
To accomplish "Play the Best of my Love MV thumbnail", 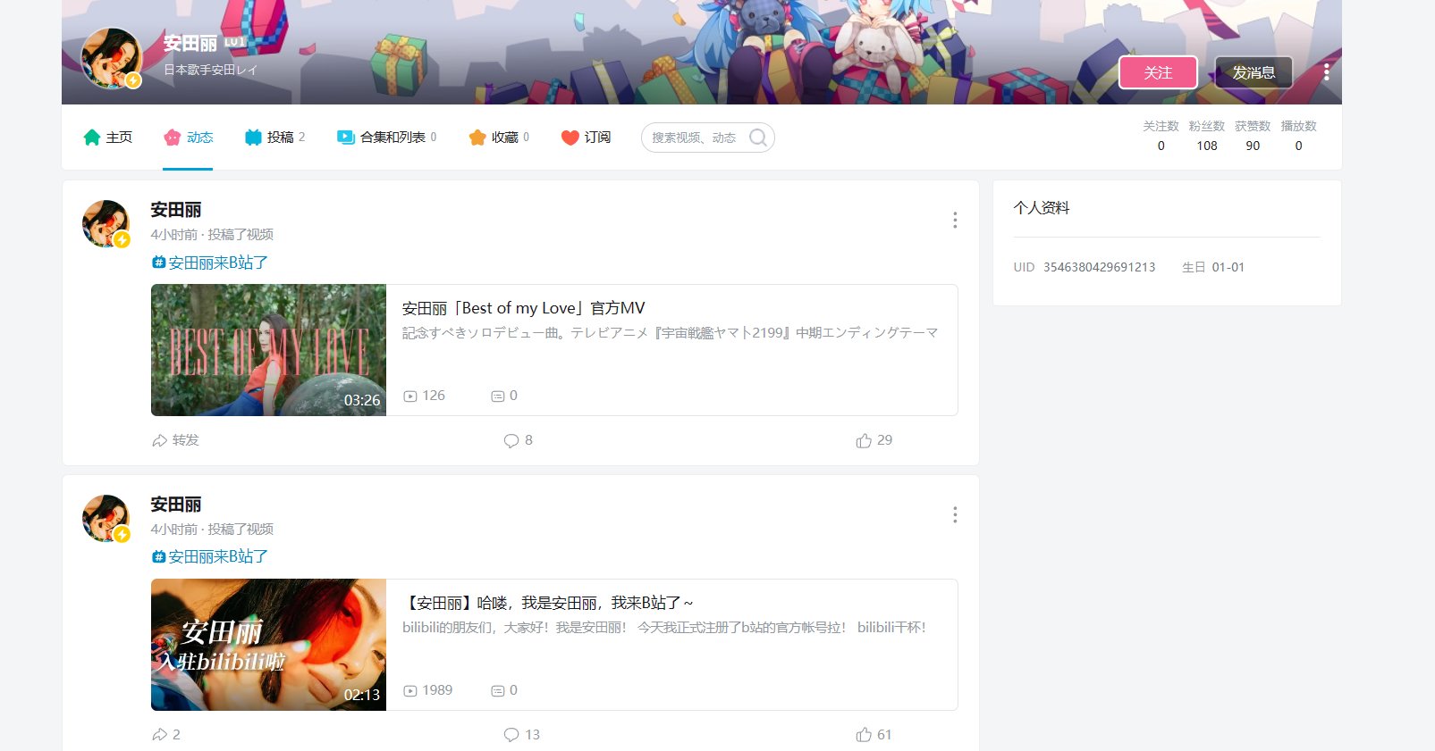I will [x=268, y=350].
